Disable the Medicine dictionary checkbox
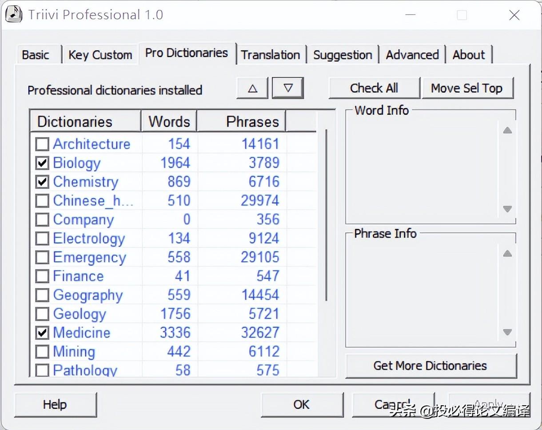The width and height of the screenshot is (542, 430). coord(42,333)
